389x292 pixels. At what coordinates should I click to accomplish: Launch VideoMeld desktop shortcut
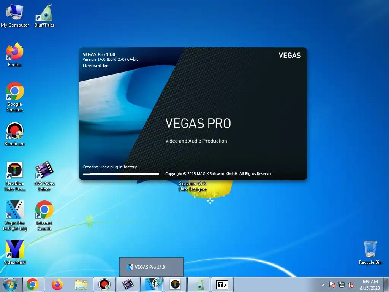(15, 252)
